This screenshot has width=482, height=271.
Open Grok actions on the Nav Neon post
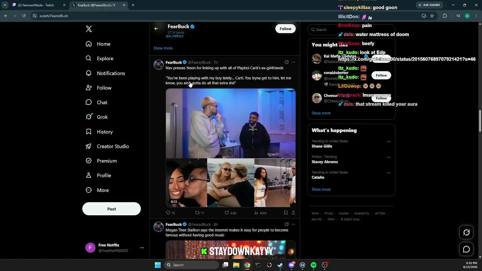tap(287, 62)
